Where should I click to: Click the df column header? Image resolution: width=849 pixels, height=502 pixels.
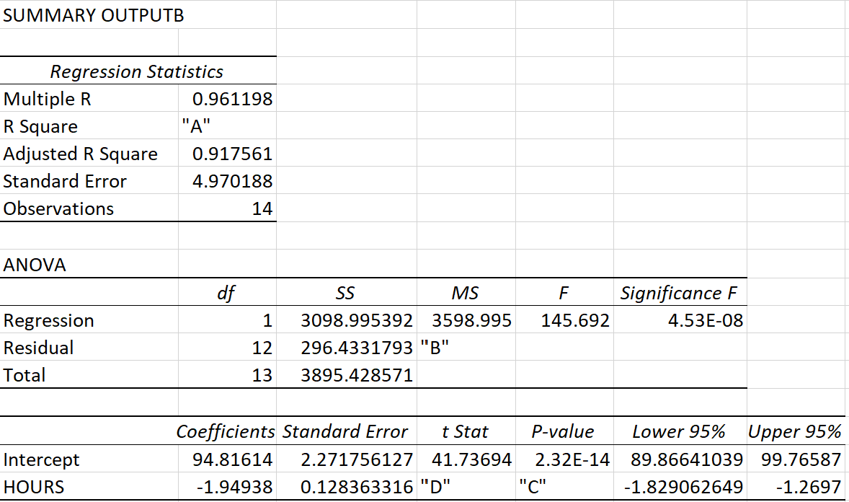(226, 294)
